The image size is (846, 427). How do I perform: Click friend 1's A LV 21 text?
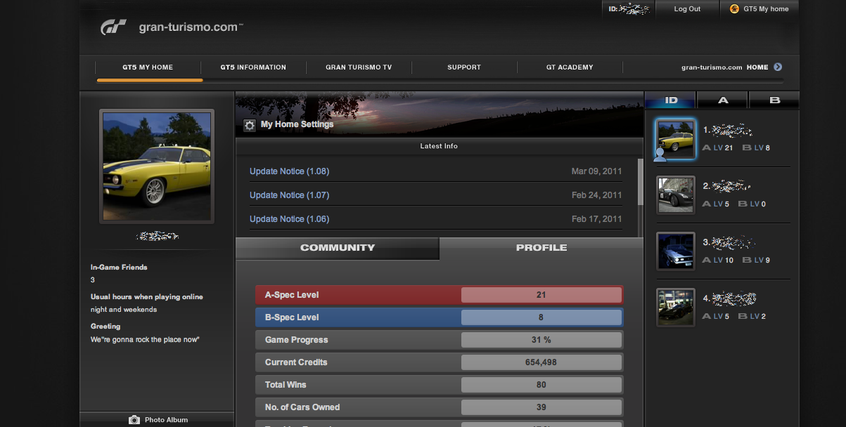(x=718, y=148)
